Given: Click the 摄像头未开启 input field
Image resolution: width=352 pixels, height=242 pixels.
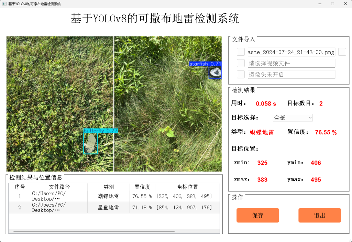Looking at the screenshot, I should tap(291, 74).
